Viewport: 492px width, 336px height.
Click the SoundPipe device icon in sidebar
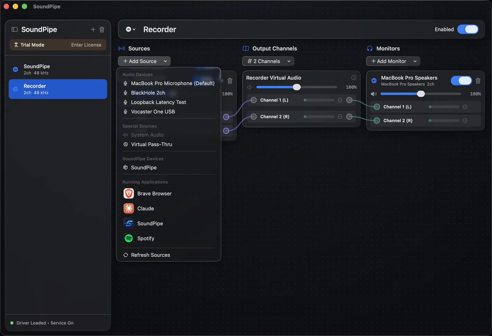(x=15, y=69)
